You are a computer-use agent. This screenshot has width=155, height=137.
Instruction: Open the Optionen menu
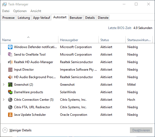(20, 11)
